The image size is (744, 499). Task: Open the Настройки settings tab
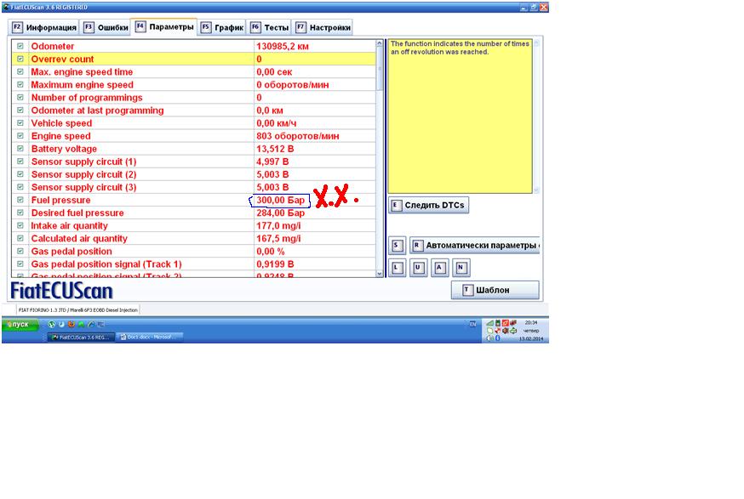click(323, 27)
